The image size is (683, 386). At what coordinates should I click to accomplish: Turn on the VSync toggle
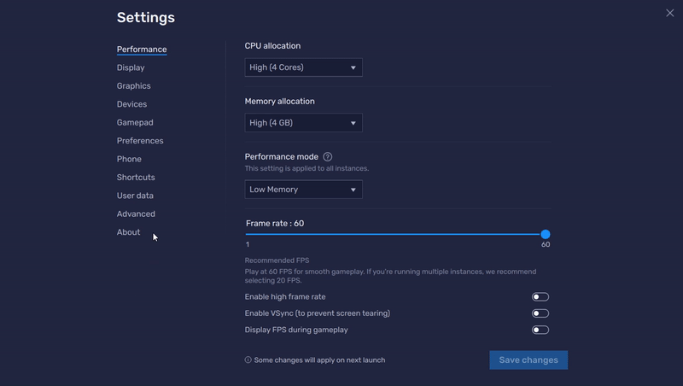(x=540, y=313)
